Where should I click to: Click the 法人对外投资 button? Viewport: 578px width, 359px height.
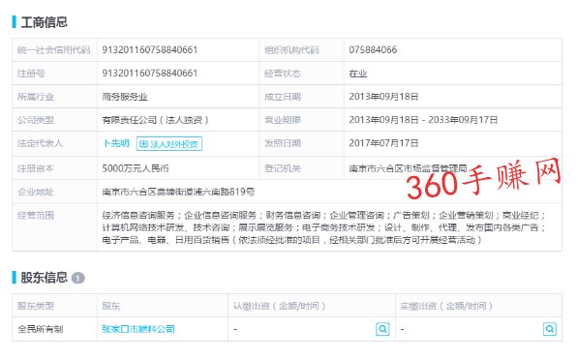[x=169, y=144]
